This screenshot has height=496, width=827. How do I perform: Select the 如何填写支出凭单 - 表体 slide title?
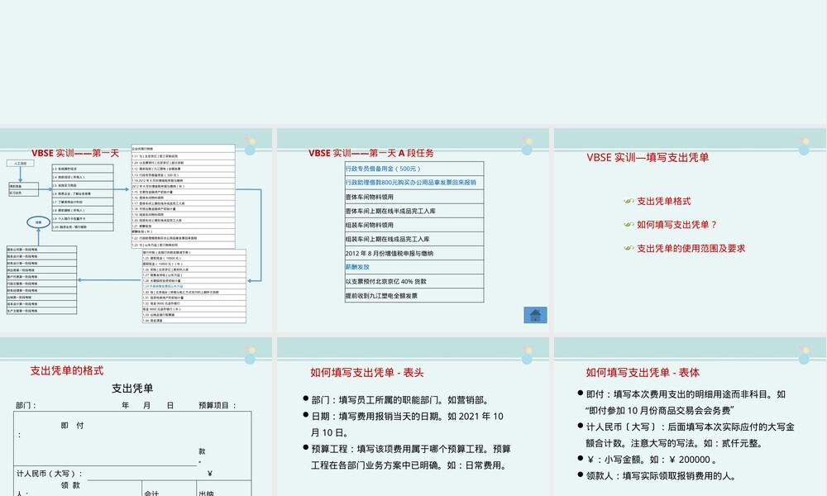tap(643, 373)
